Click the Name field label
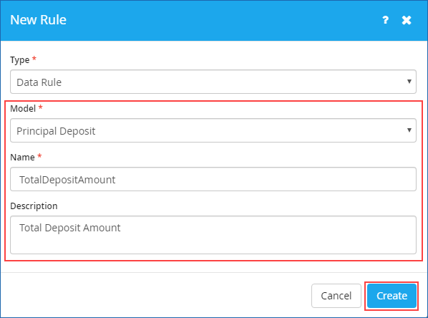 (22, 157)
